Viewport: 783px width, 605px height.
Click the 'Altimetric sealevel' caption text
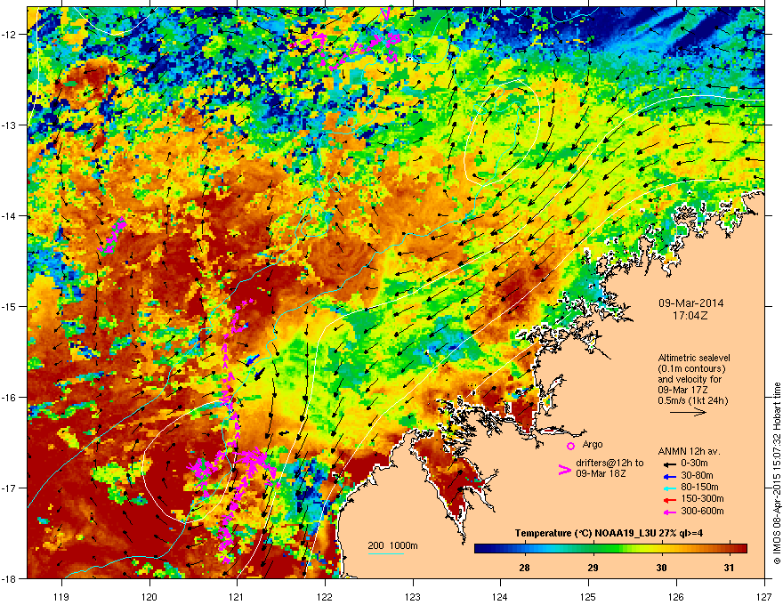pyautogui.click(x=694, y=358)
